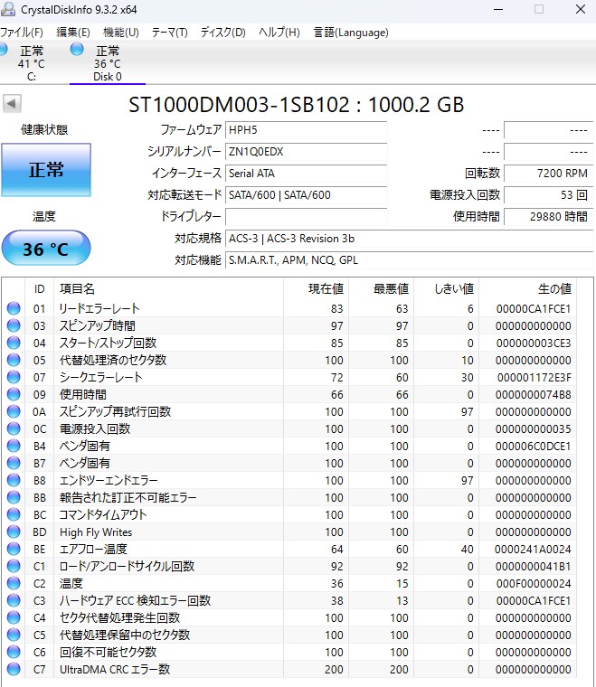The image size is (596, 687).
Task: Click the 項目名 column header
Action: tap(168, 288)
